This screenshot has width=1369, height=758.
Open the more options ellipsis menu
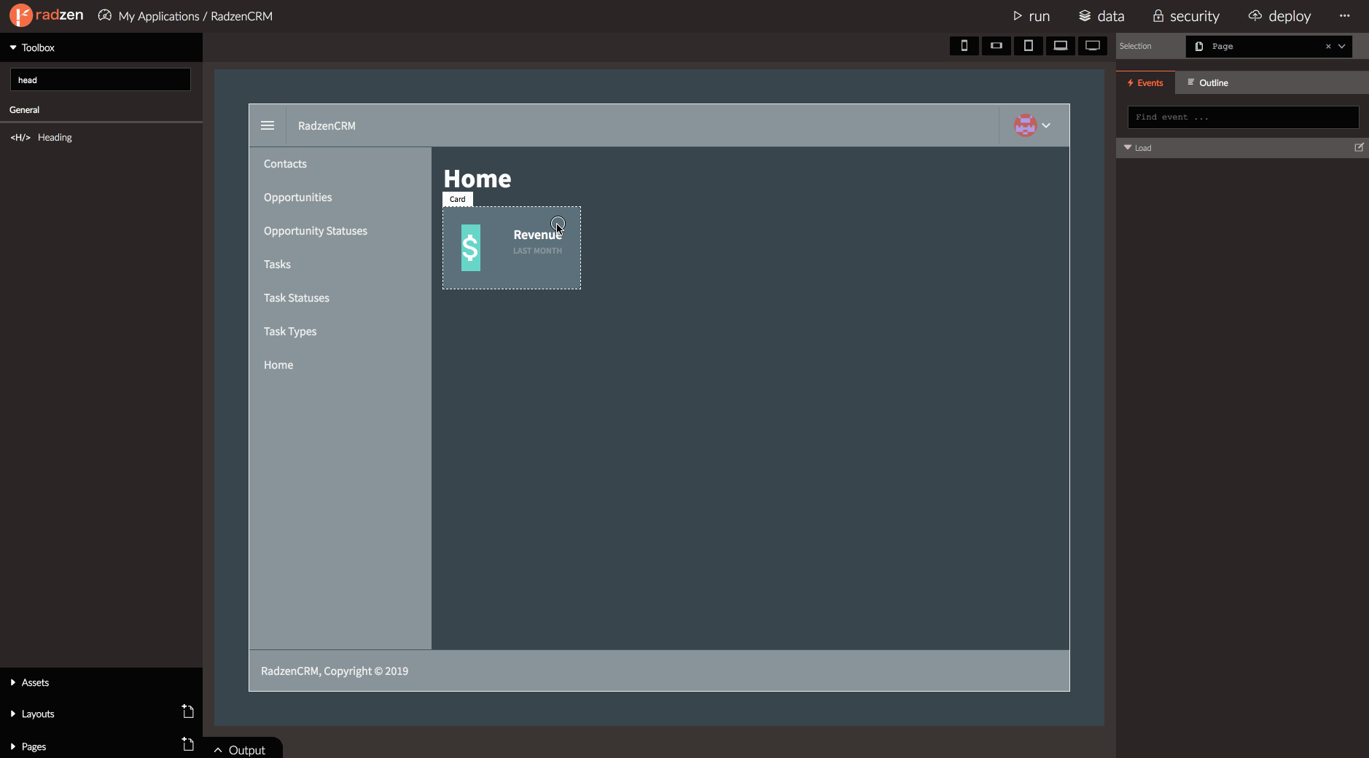tap(1344, 16)
